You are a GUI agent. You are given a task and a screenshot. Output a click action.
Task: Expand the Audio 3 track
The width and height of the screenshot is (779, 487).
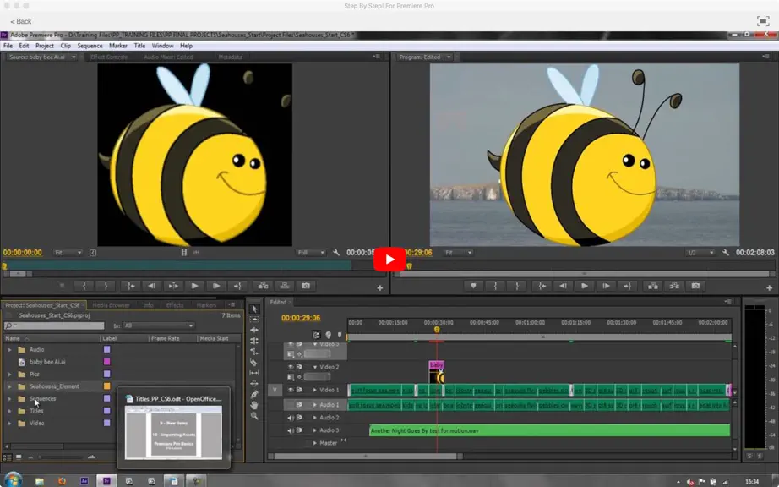tap(314, 430)
